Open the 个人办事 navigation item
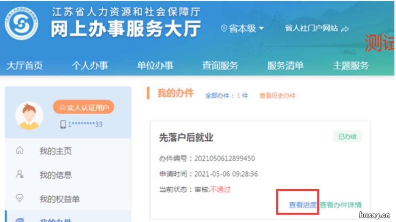Screen dimensions: 396x222 pos(90,66)
